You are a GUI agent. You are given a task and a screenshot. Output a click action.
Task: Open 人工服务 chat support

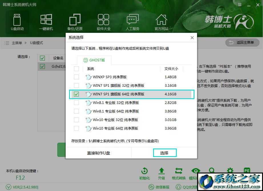(132, 22)
